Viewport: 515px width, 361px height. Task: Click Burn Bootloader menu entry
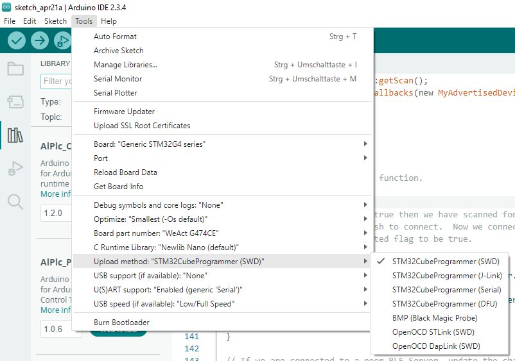click(223, 323)
